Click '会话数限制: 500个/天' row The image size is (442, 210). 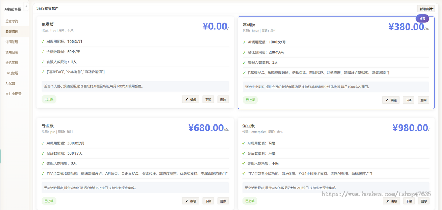[135, 153]
